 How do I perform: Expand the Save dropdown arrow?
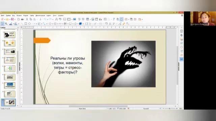tap(15, 19)
